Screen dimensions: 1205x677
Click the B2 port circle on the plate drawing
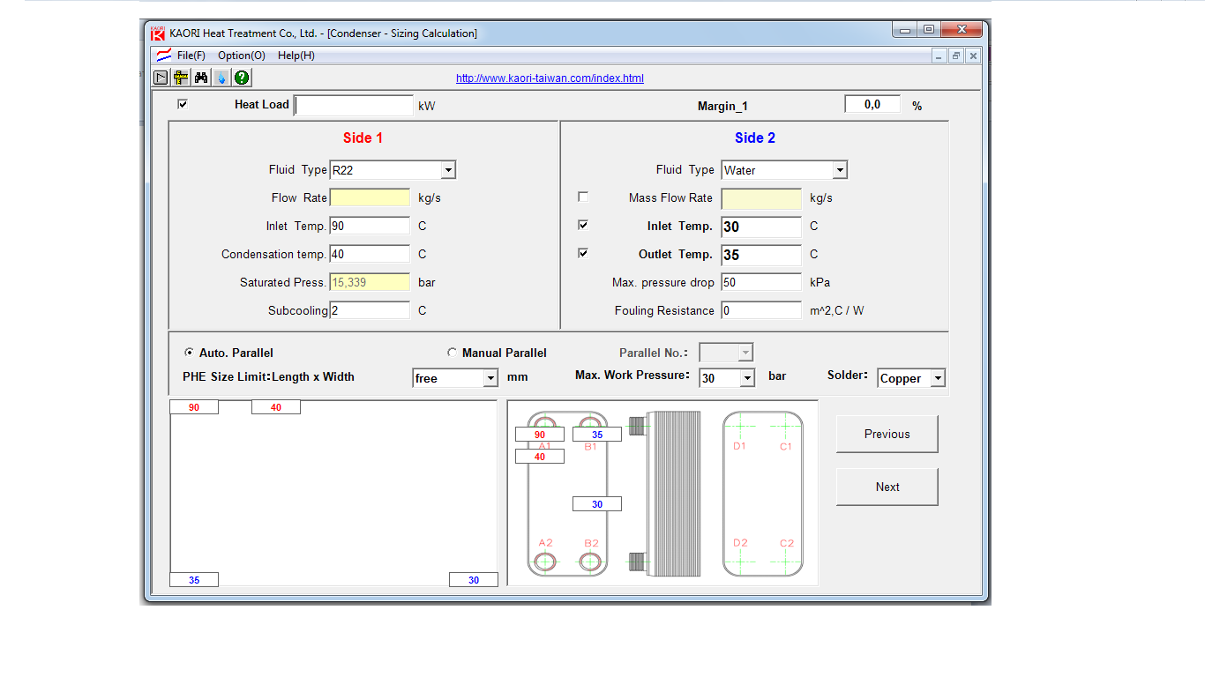(x=590, y=562)
